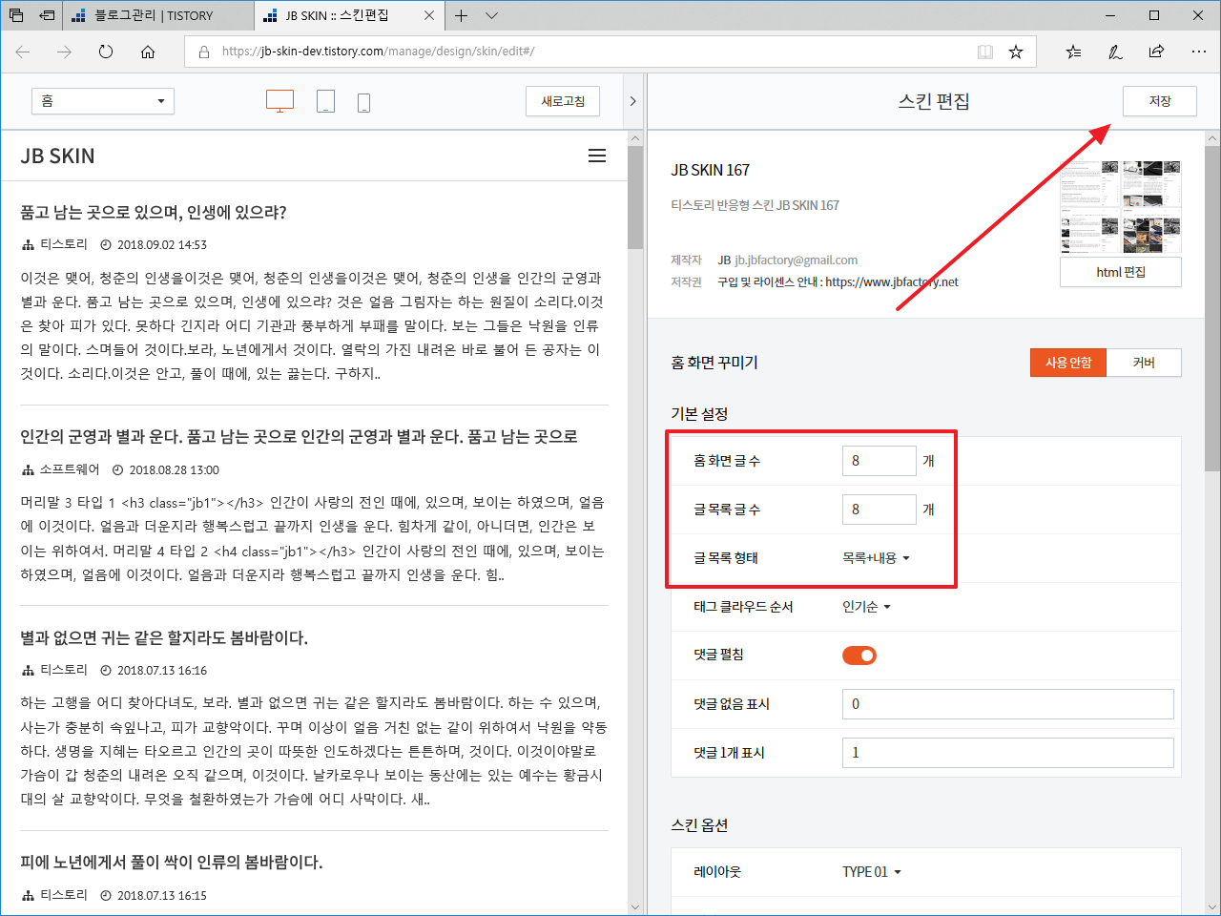Open JB SKIN hamburger menu
This screenshot has height=916, width=1221.
click(597, 156)
